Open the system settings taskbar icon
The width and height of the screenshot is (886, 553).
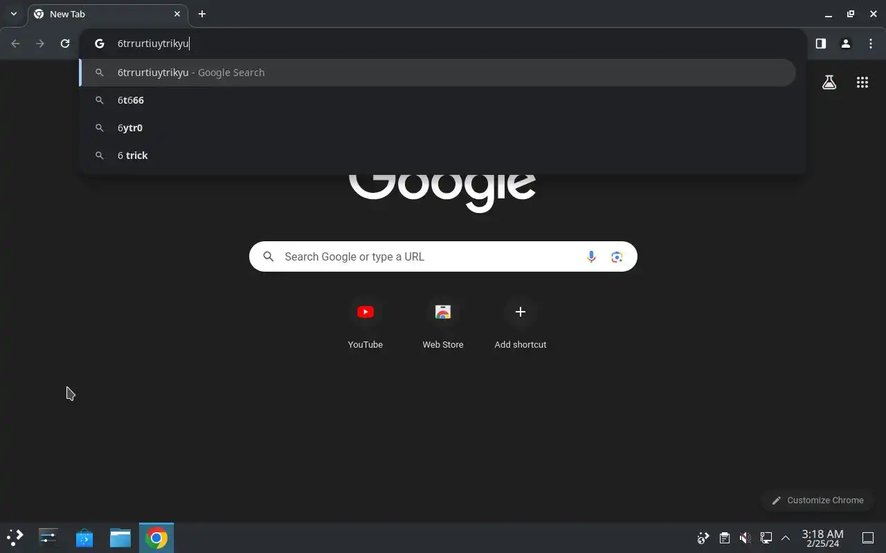click(x=48, y=537)
